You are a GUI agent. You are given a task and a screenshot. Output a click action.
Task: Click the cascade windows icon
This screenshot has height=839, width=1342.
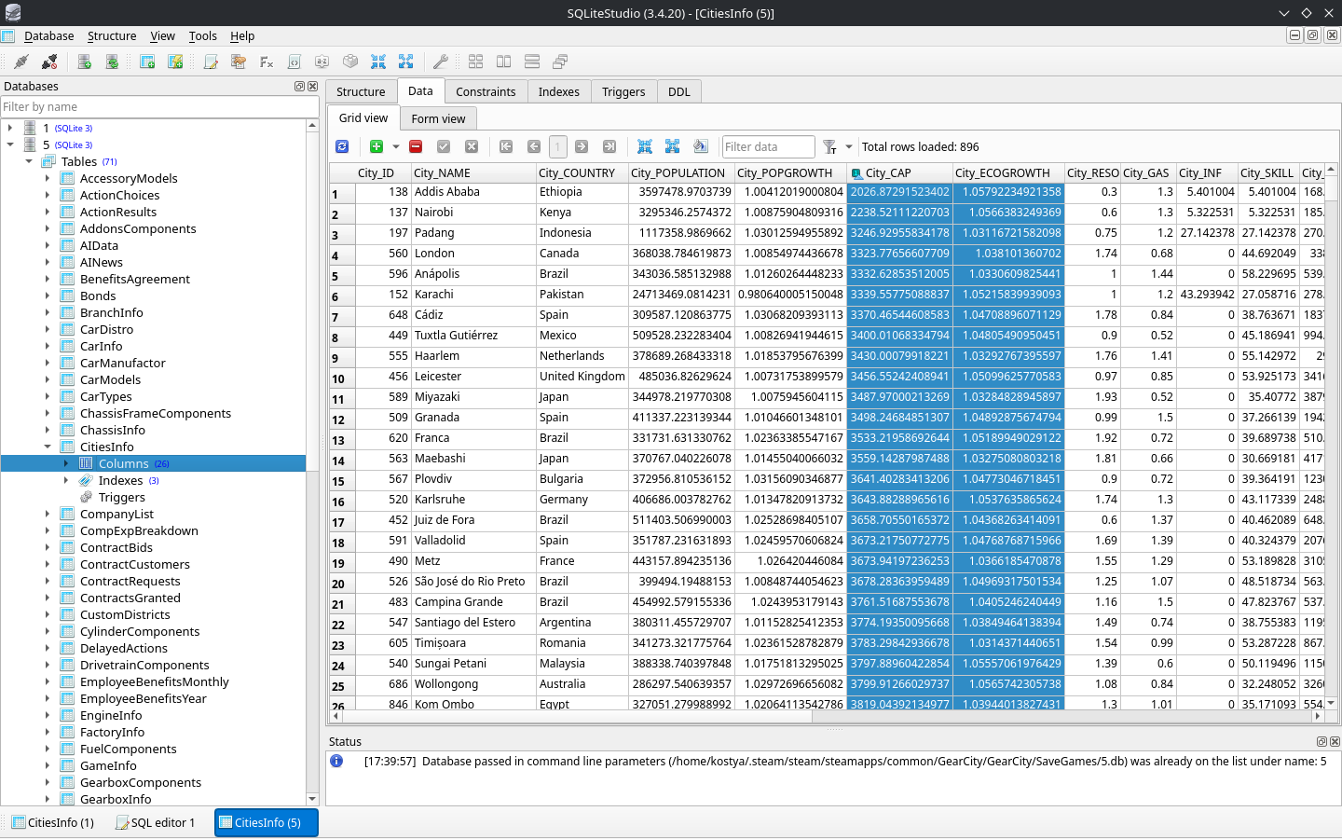(560, 62)
